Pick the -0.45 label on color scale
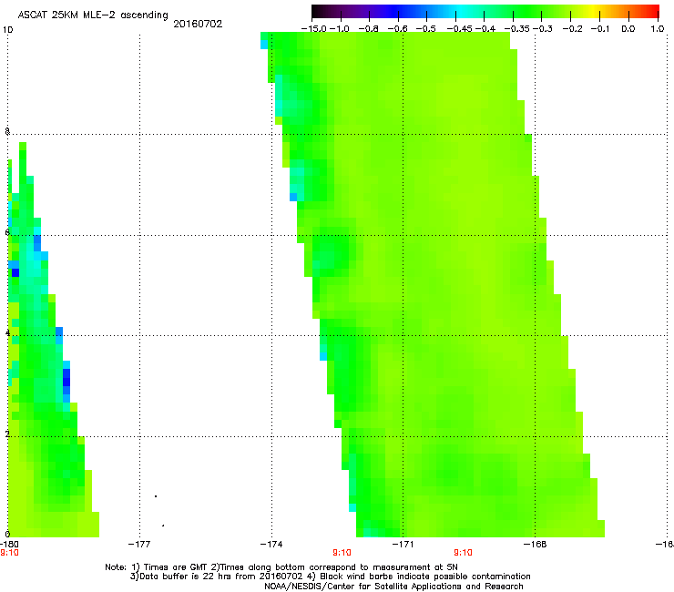This screenshot has width=674, height=592. tap(459, 29)
